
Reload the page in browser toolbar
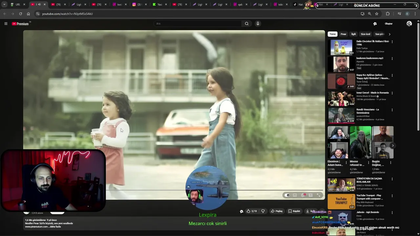pos(20,14)
